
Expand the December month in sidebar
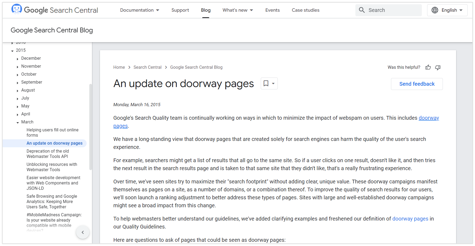point(18,59)
